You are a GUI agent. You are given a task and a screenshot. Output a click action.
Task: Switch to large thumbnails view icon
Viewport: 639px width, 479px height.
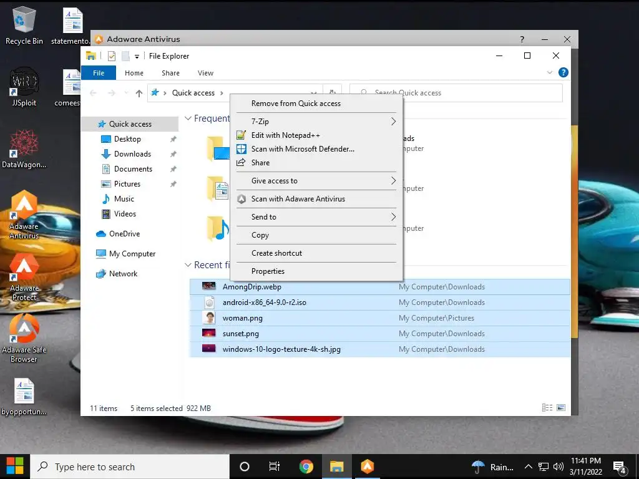561,408
